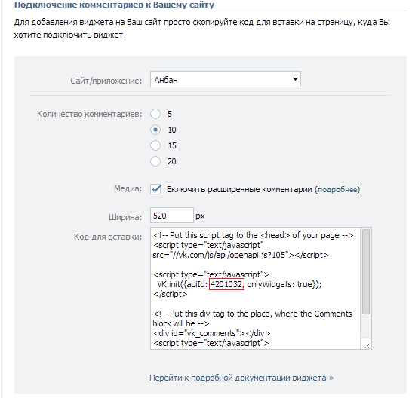
Task: Toggle Включить расширенные комментарии checkbox
Action: coord(155,189)
